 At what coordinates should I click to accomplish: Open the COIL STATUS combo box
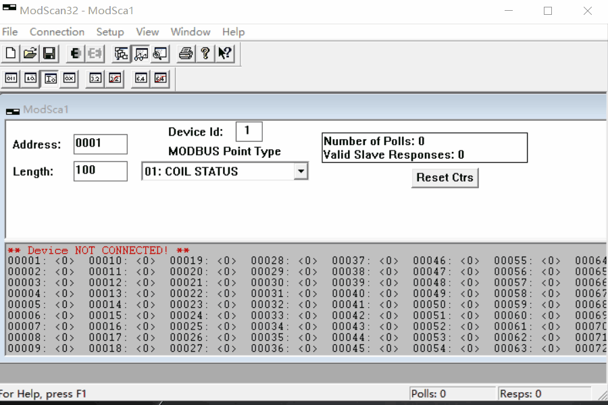pyautogui.click(x=218, y=171)
